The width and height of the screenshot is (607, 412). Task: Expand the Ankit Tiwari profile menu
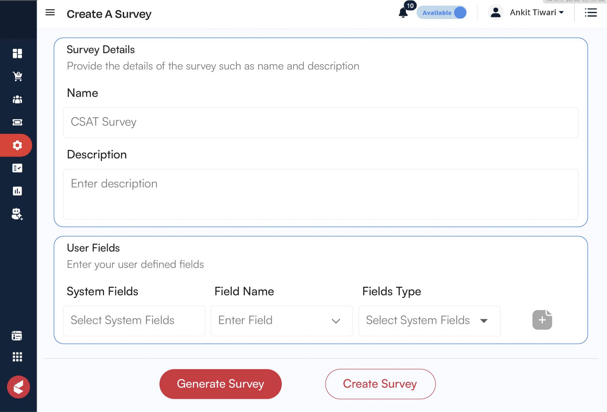pyautogui.click(x=536, y=12)
